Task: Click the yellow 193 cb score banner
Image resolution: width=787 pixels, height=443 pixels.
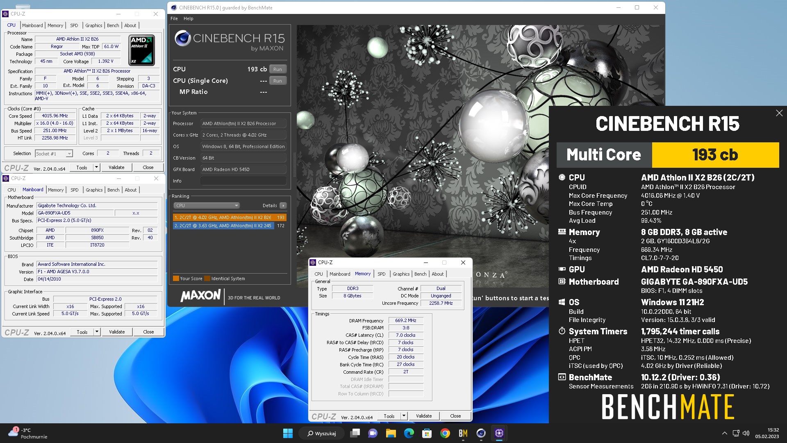Action: [715, 155]
